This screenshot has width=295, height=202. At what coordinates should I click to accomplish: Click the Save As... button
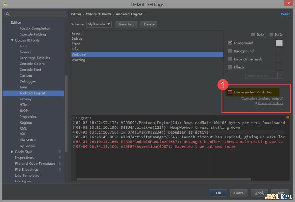(126, 24)
